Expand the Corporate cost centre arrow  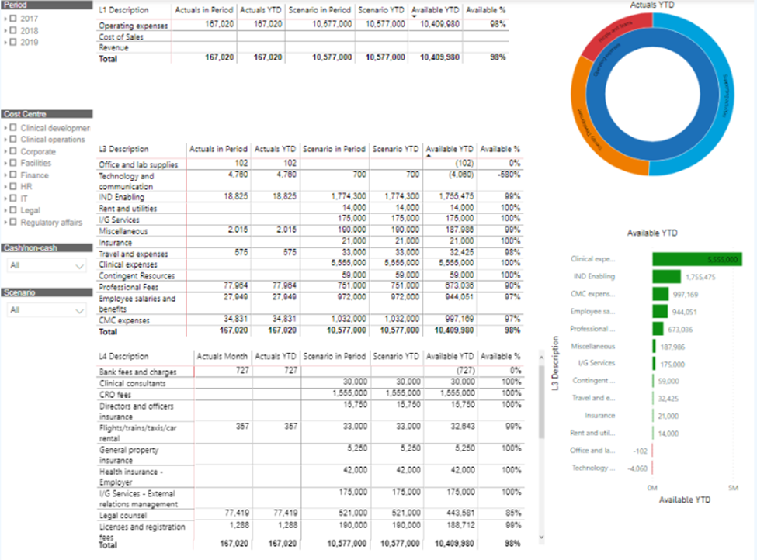click(7, 152)
